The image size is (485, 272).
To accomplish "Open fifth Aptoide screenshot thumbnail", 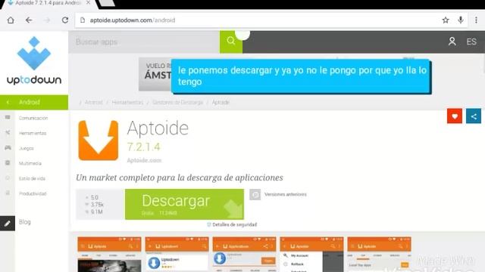I will click(x=379, y=255).
